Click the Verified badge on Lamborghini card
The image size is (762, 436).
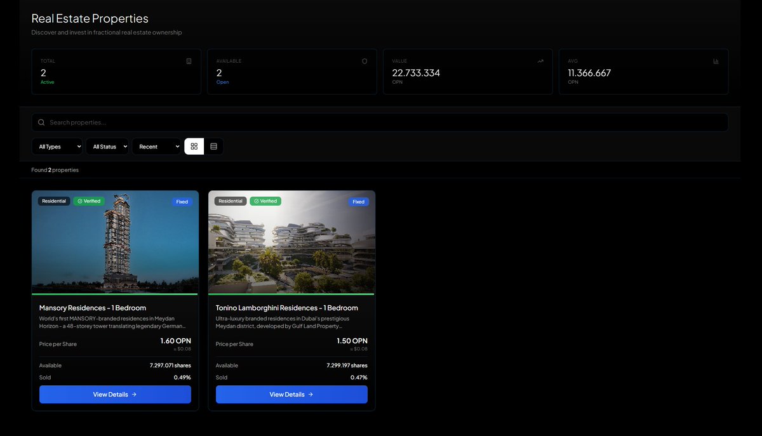(x=265, y=201)
